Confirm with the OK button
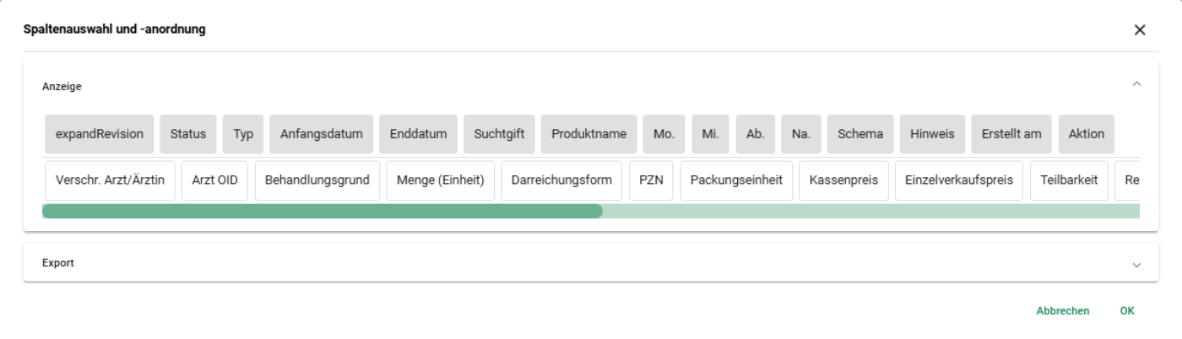 tap(1127, 311)
